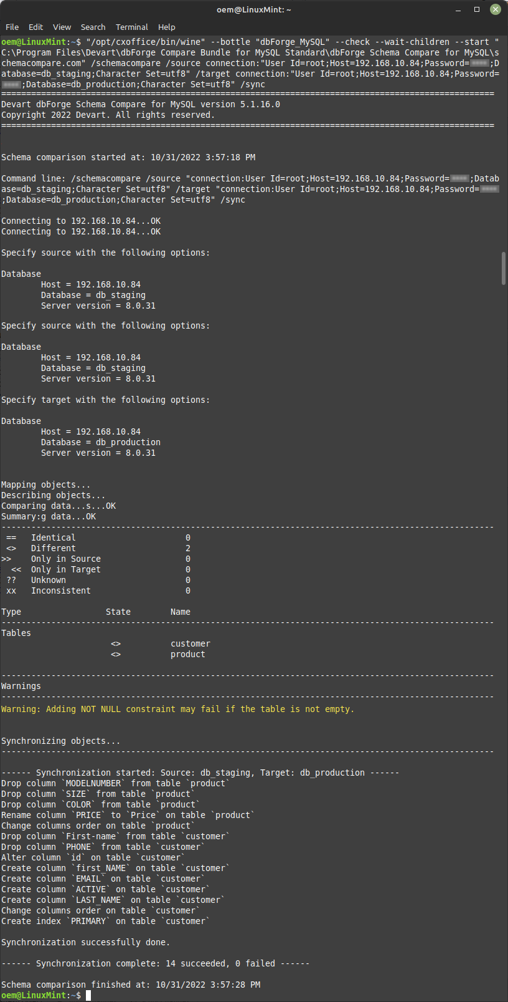Click the terminal vertical scrollbar thumb

click(x=504, y=268)
